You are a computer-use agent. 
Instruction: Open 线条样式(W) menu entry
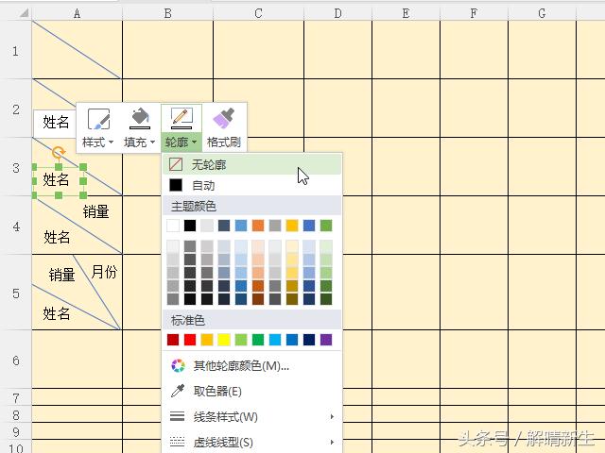pos(252,416)
